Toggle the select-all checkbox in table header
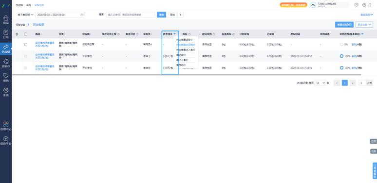 click(x=26, y=34)
